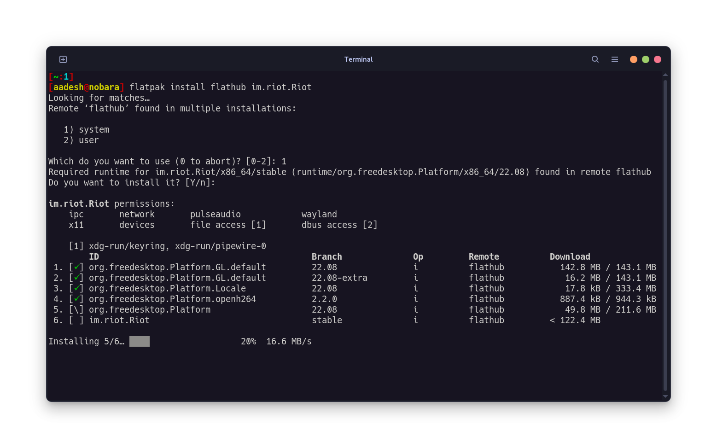Click the Branch column header
This screenshot has width=717, height=448.
[326, 256]
